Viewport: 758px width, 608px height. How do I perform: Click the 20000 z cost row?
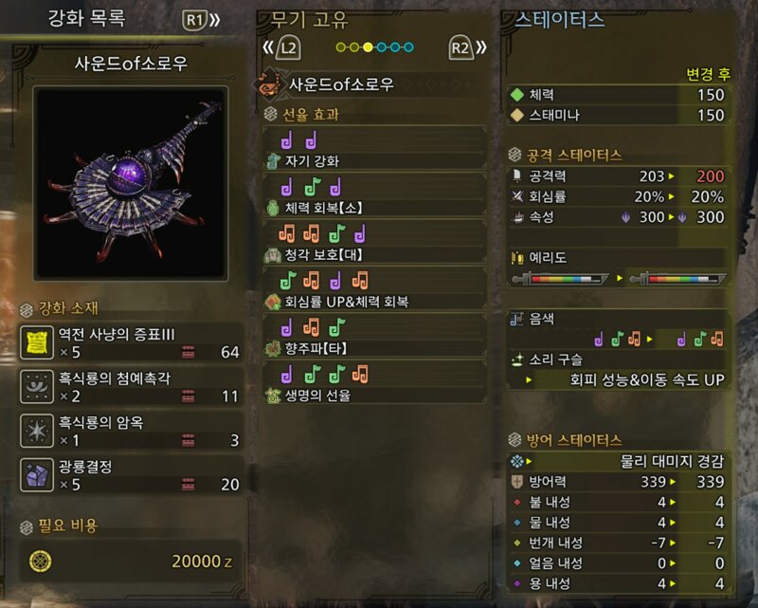tap(131, 561)
